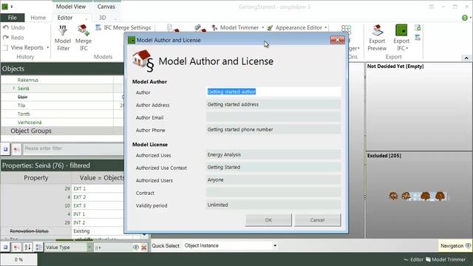Click the blue square icon beside objects filter
This screenshot has height=266, width=473.
[x=5, y=149]
